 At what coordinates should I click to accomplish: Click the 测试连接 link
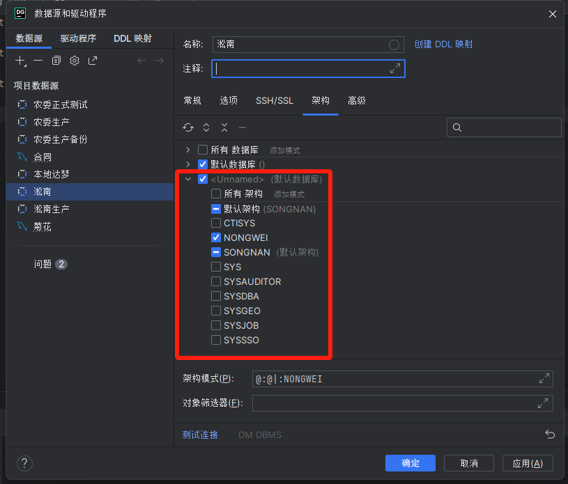pyautogui.click(x=199, y=435)
